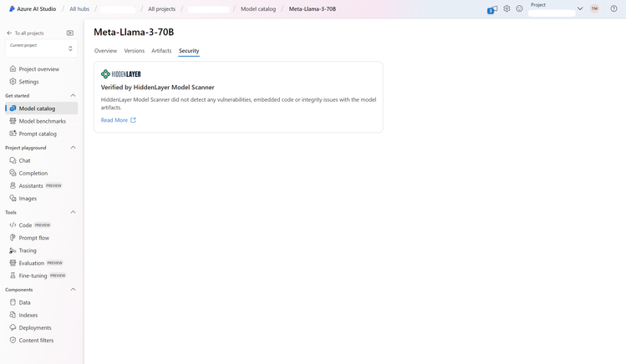This screenshot has width=626, height=364.
Task: Collapse the Components section
Action: click(x=73, y=290)
